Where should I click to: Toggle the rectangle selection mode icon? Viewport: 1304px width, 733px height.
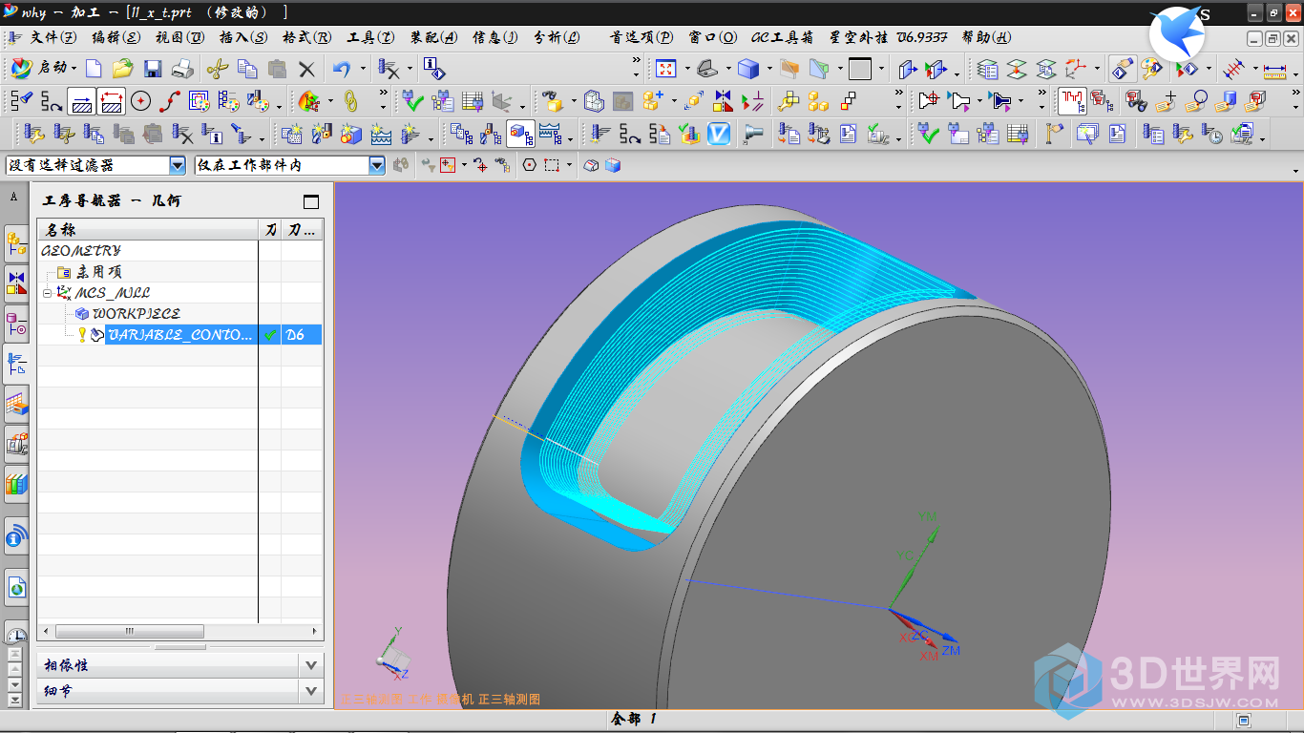point(552,165)
